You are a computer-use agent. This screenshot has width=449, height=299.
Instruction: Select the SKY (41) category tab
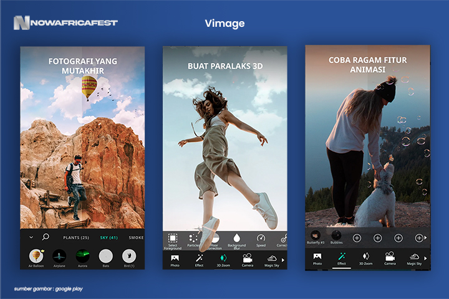[x=109, y=237]
